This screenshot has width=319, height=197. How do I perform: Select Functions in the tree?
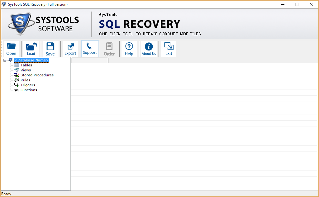(x=29, y=90)
